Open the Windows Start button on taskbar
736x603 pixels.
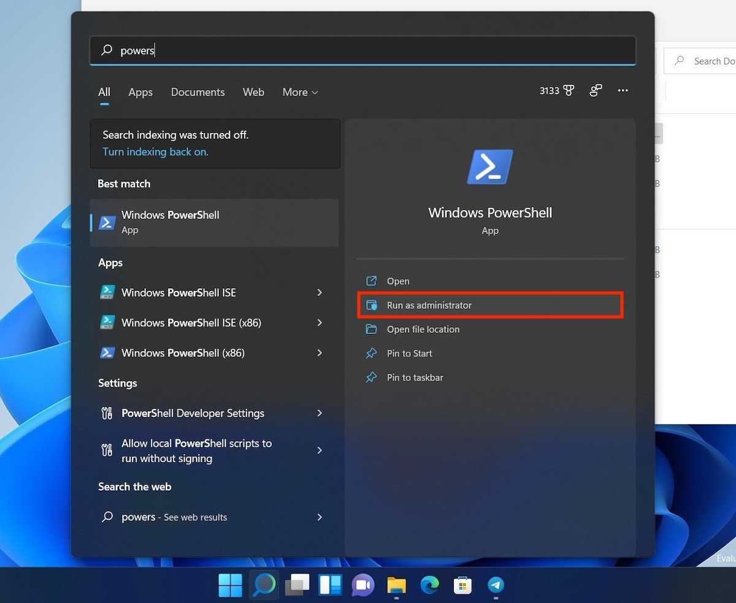click(x=231, y=585)
